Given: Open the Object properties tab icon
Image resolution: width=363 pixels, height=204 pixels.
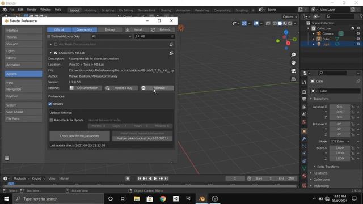Looking at the screenshot, I should [304, 131].
